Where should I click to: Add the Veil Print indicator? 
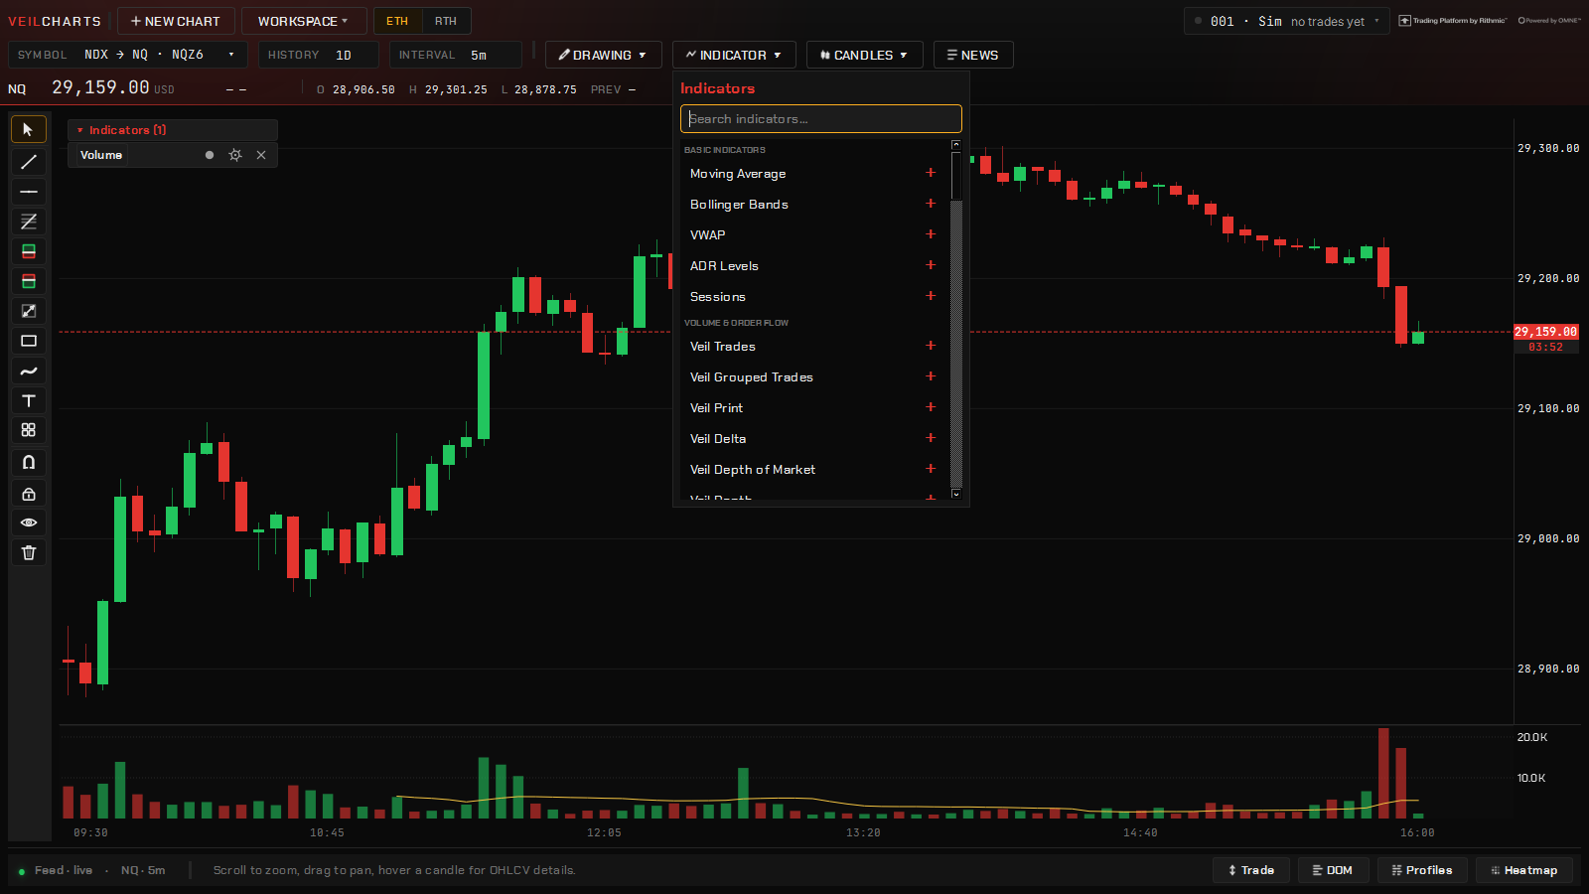[931, 407]
